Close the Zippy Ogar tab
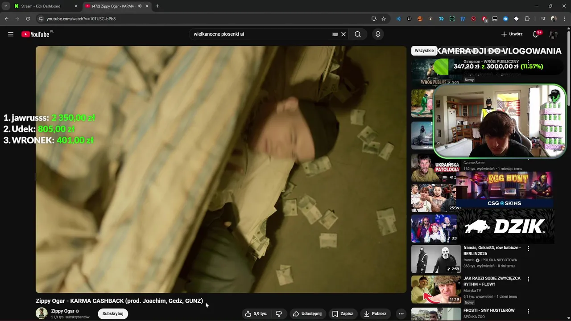The image size is (571, 321). (147, 6)
